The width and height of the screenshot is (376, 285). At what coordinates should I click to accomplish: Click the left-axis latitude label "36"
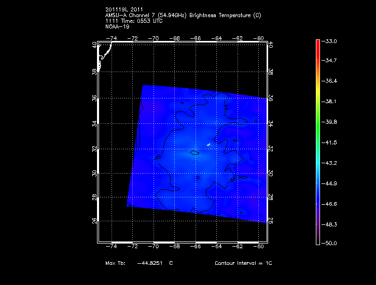click(94, 98)
